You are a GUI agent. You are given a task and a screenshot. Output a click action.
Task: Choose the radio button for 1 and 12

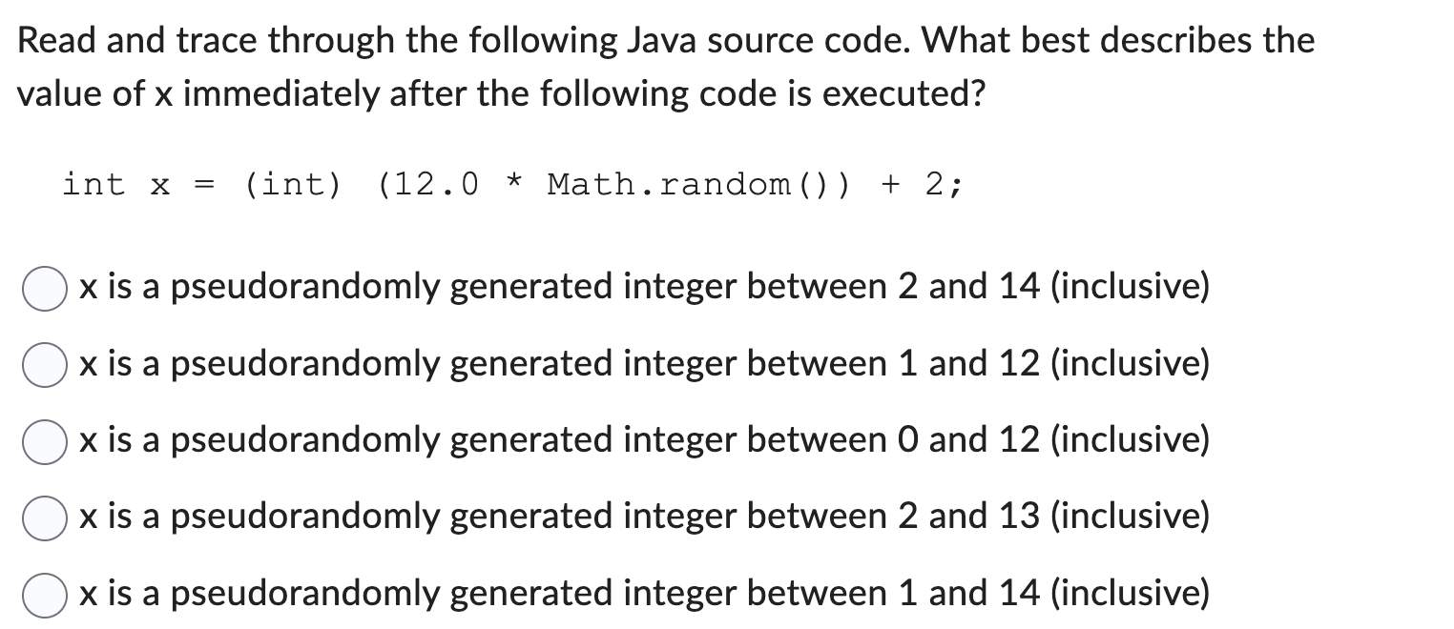click(x=45, y=365)
